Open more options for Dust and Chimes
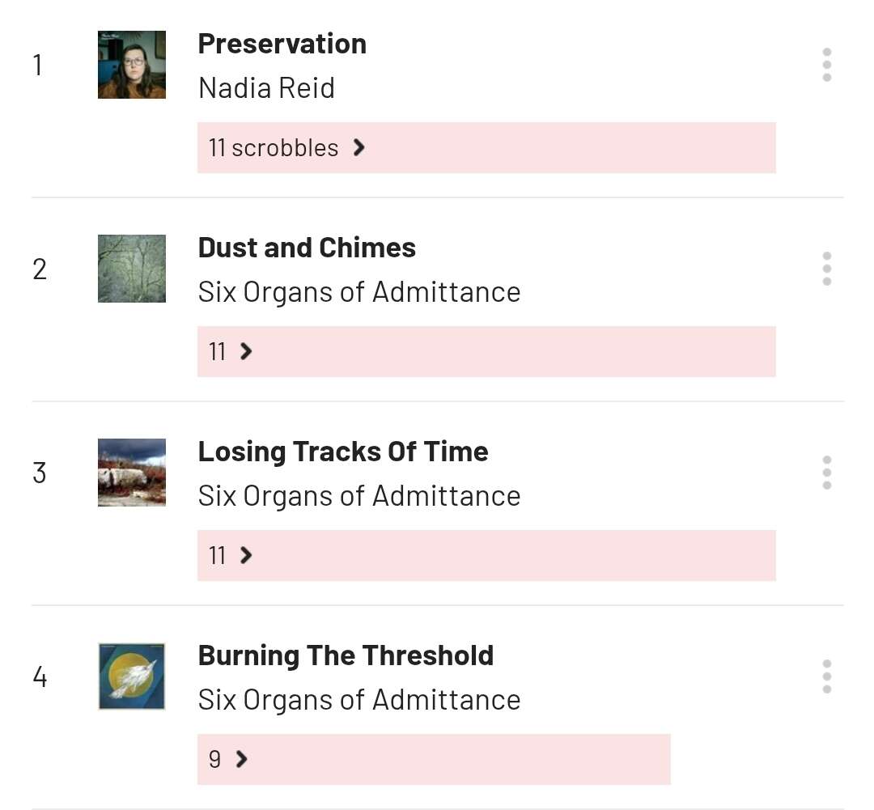The height and width of the screenshot is (810, 874). tap(826, 269)
